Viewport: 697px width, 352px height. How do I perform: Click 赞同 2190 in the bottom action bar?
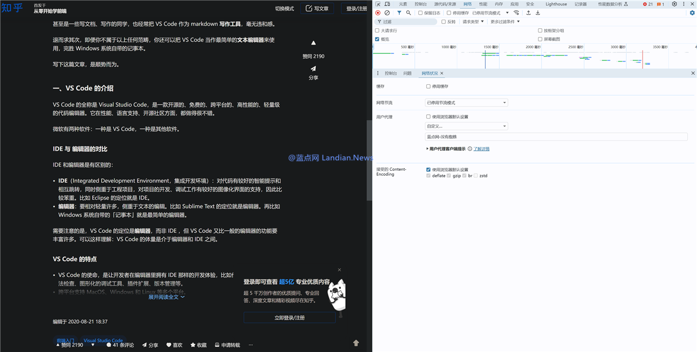point(70,345)
